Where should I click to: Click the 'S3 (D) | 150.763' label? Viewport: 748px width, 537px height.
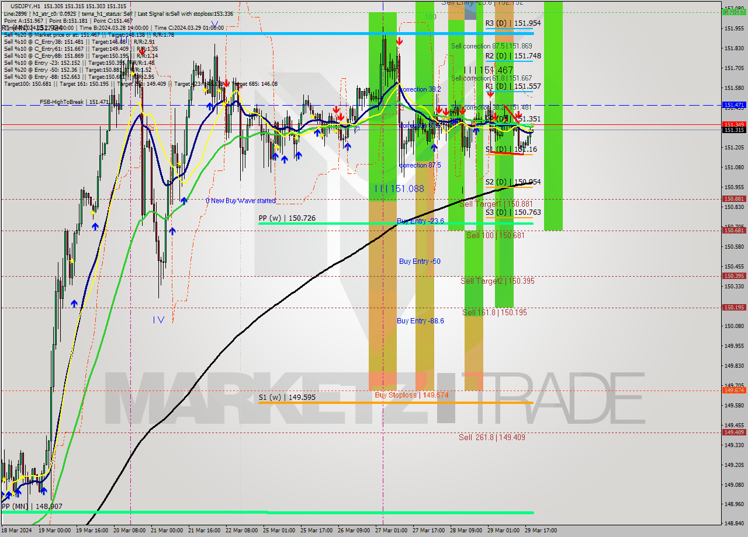513,212
